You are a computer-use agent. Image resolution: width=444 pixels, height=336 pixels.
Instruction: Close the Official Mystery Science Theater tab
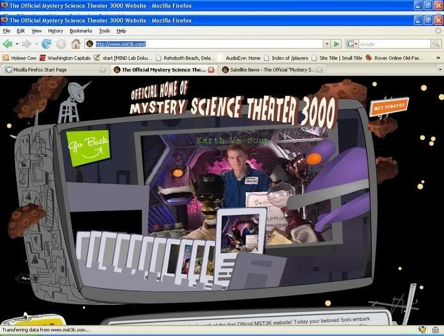(211, 70)
